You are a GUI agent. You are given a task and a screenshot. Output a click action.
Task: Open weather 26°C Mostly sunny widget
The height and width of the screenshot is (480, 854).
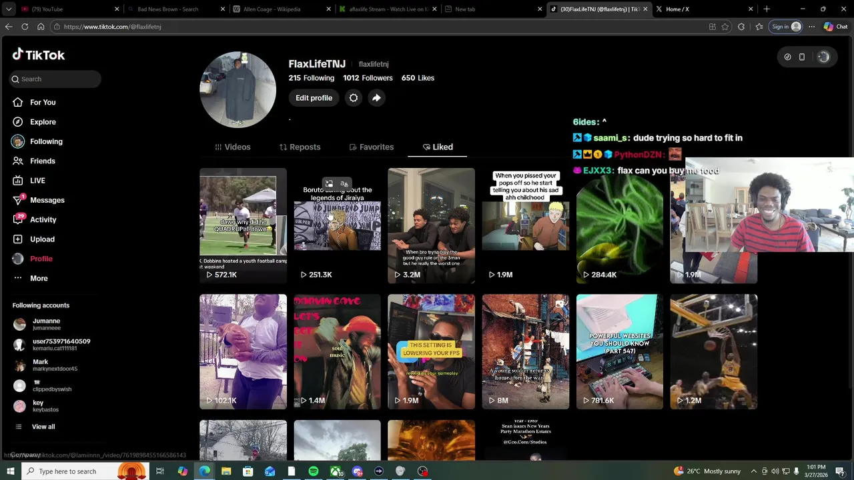[707, 471]
